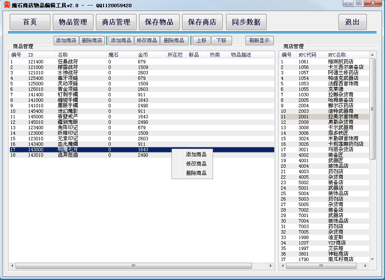Click 同步数据 to sync data
This screenshot has height=280, width=385.
(x=246, y=22)
